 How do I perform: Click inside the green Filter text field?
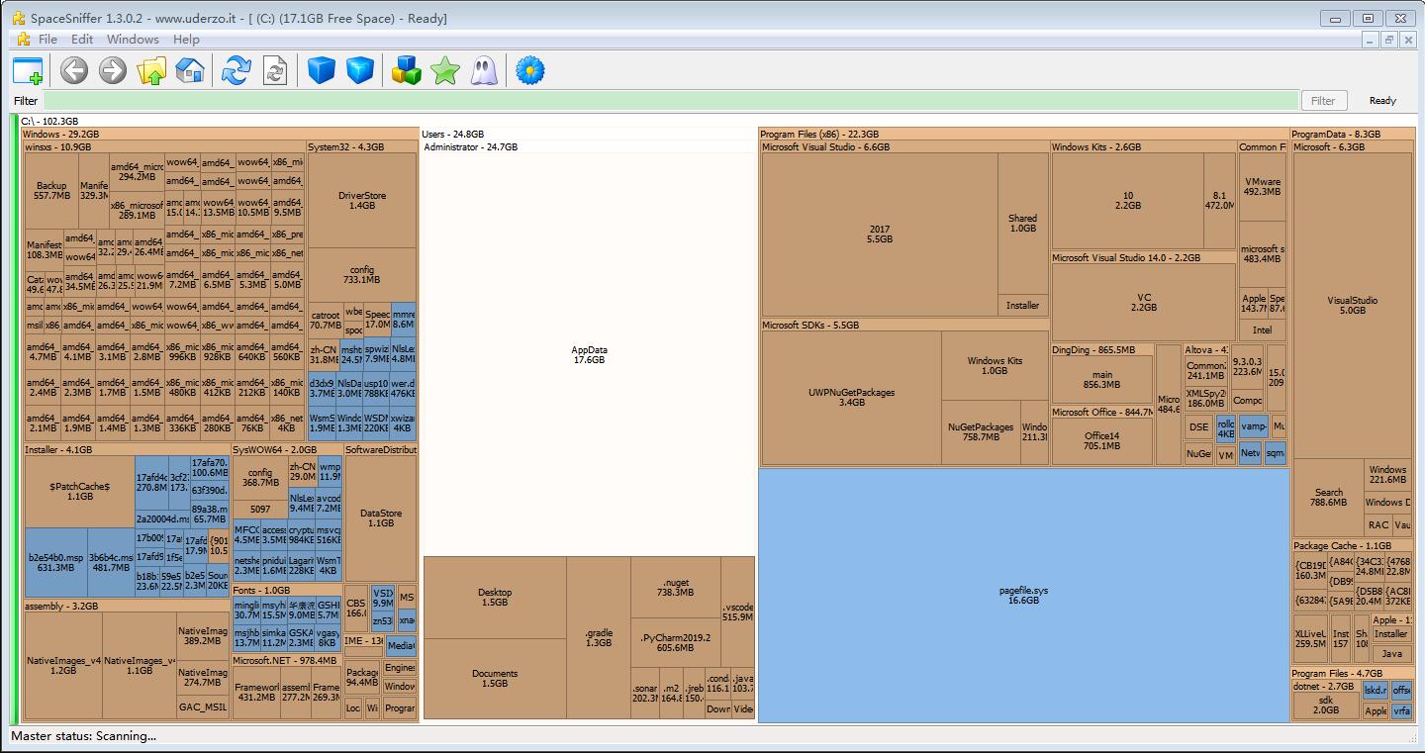tap(670, 100)
